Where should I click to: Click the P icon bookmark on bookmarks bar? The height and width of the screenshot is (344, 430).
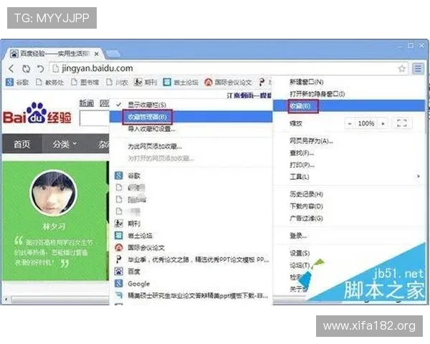[262, 82]
